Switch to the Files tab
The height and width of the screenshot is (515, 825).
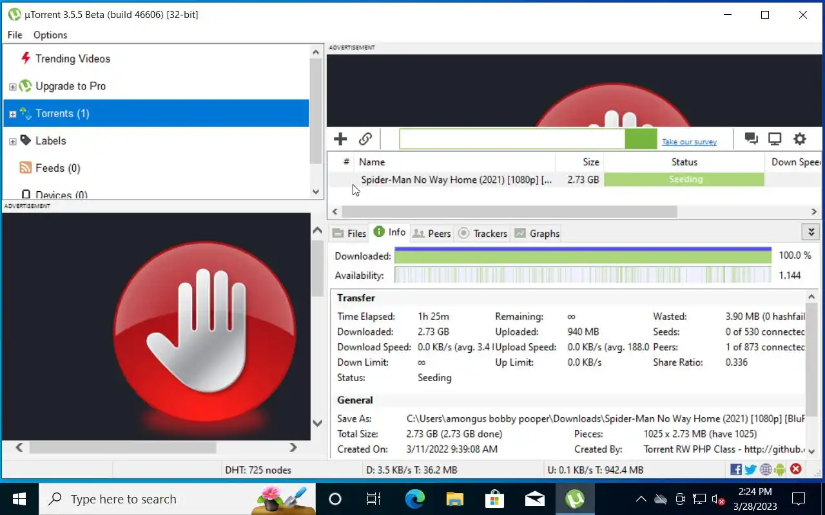[x=349, y=233]
